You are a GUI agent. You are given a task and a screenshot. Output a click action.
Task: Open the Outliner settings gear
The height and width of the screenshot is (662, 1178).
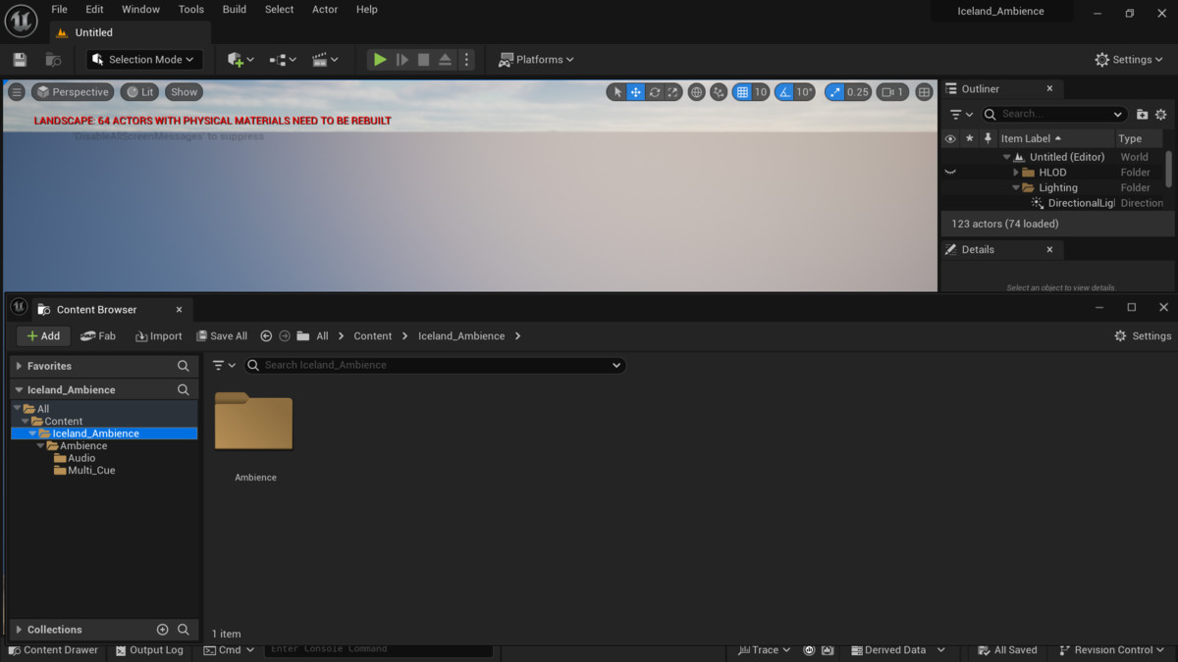tap(1161, 114)
